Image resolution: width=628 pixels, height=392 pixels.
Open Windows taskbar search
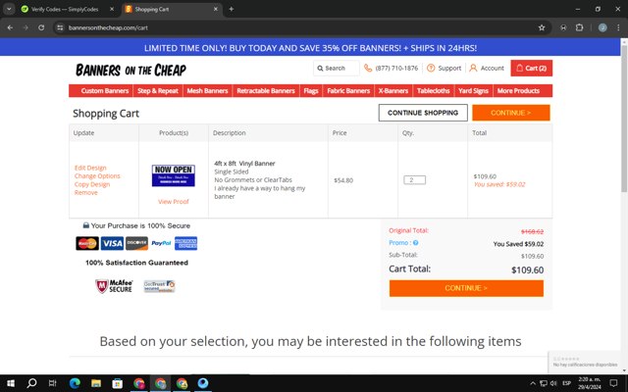(x=31, y=383)
